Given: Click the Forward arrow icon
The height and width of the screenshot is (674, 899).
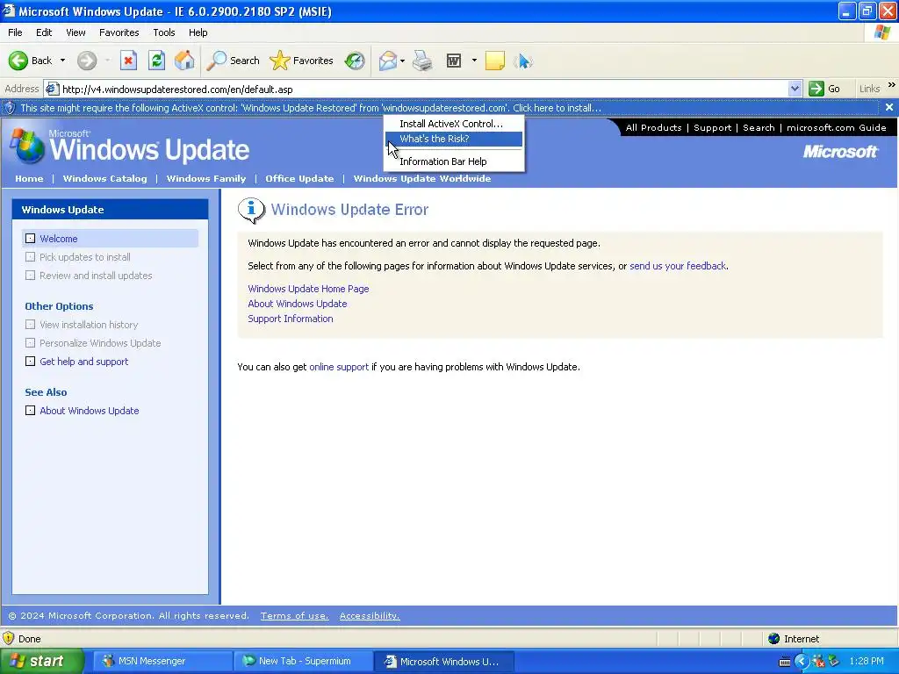Looking at the screenshot, I should click(87, 61).
